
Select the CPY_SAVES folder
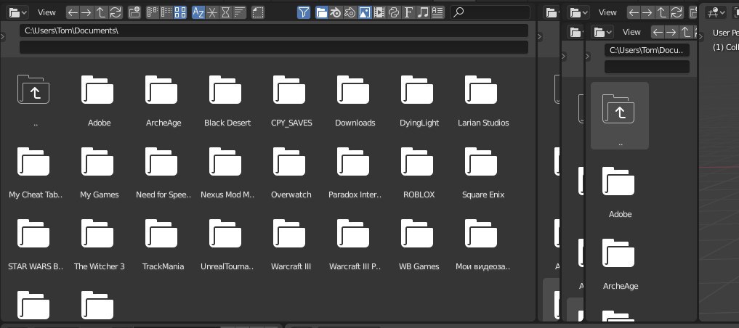pyautogui.click(x=291, y=99)
